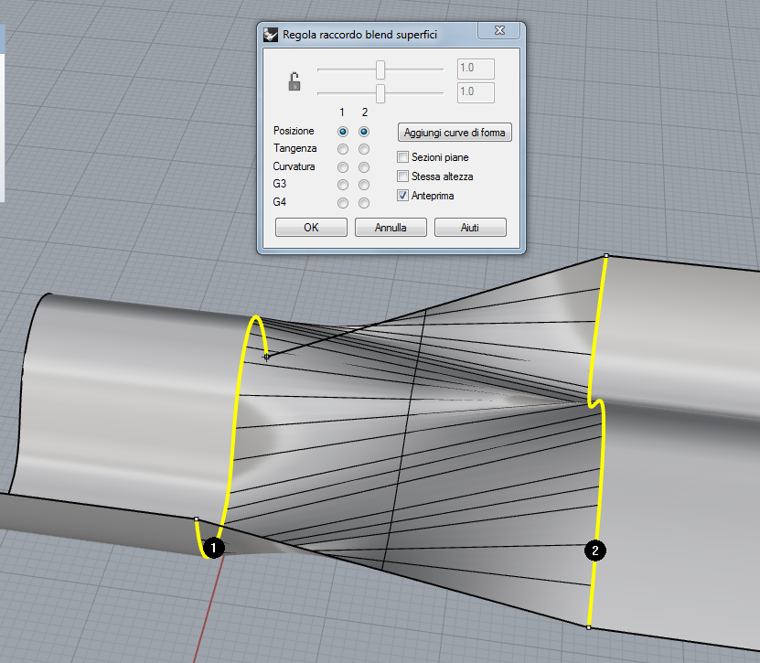
Task: Enable the Stessa altezza checkbox
Action: [402, 176]
